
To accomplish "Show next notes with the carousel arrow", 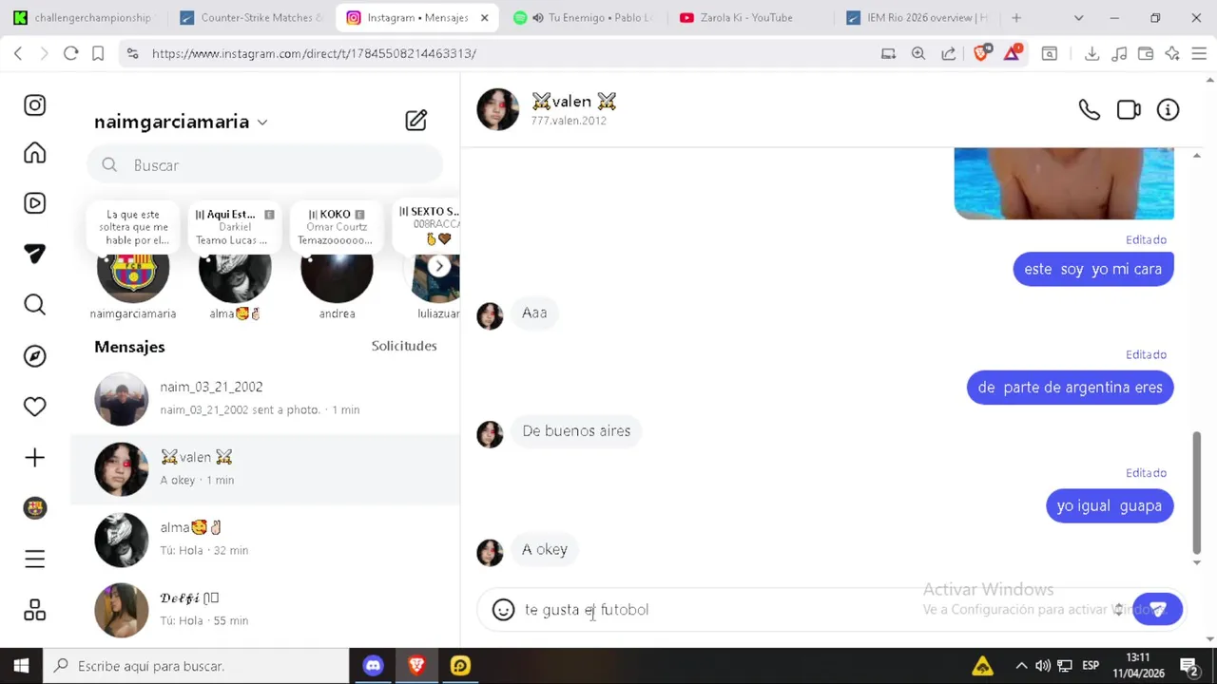I will (438, 267).
